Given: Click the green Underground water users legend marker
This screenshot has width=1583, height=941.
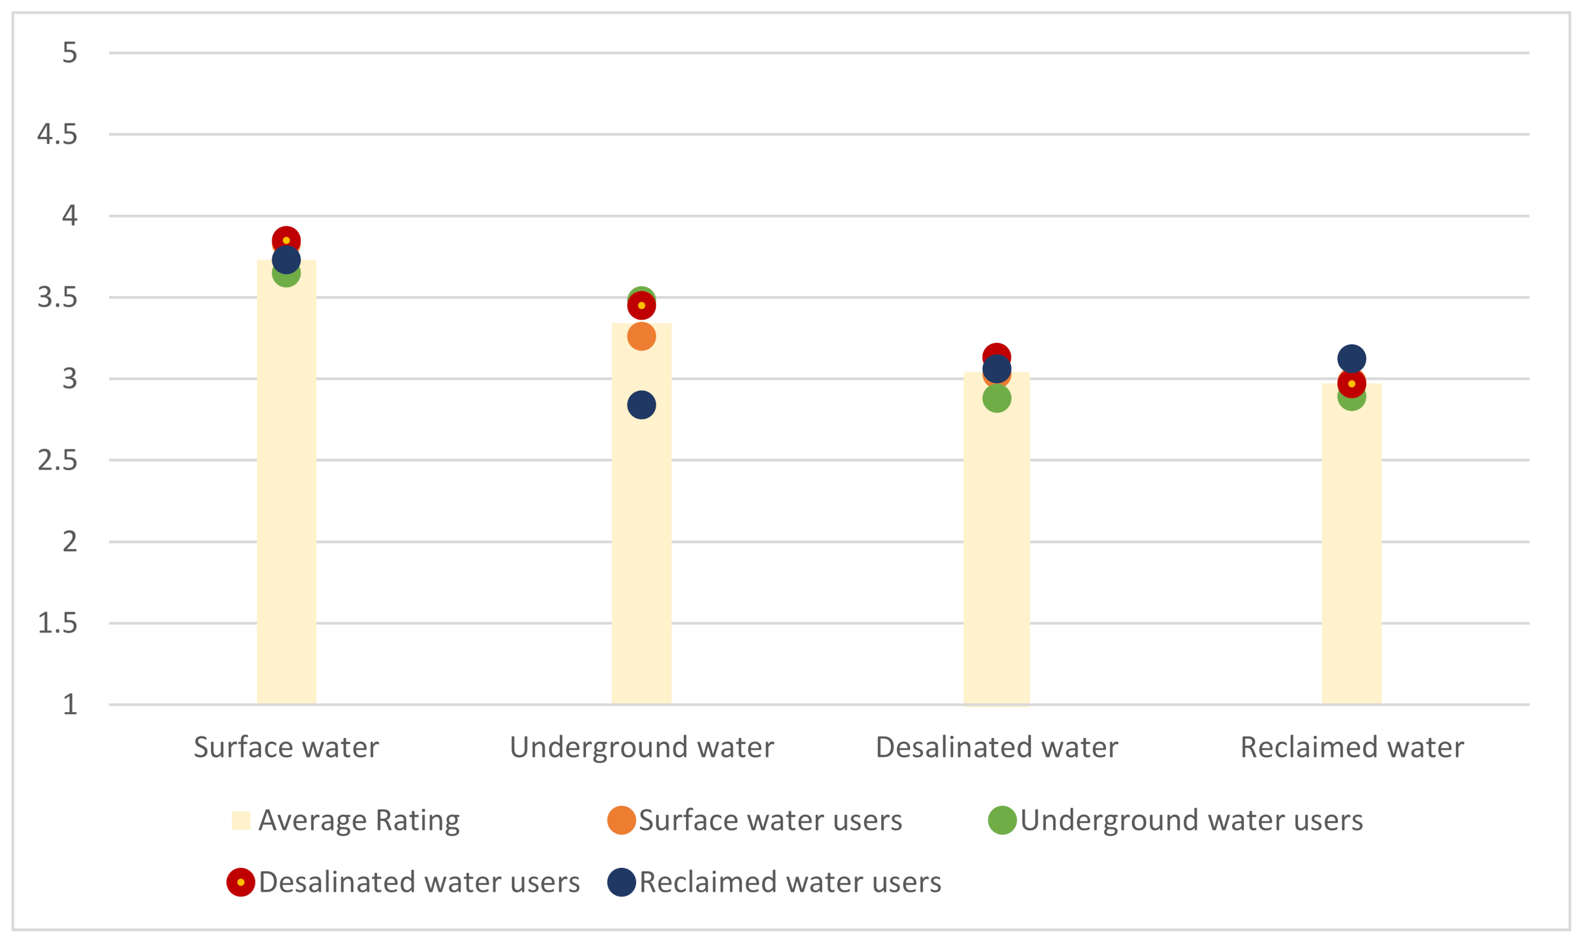Looking at the screenshot, I should (1003, 820).
